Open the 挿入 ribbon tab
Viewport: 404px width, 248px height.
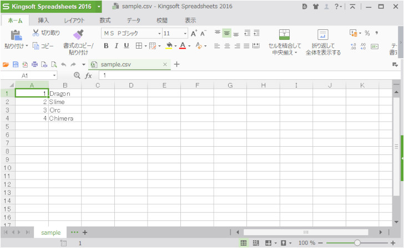coord(43,20)
